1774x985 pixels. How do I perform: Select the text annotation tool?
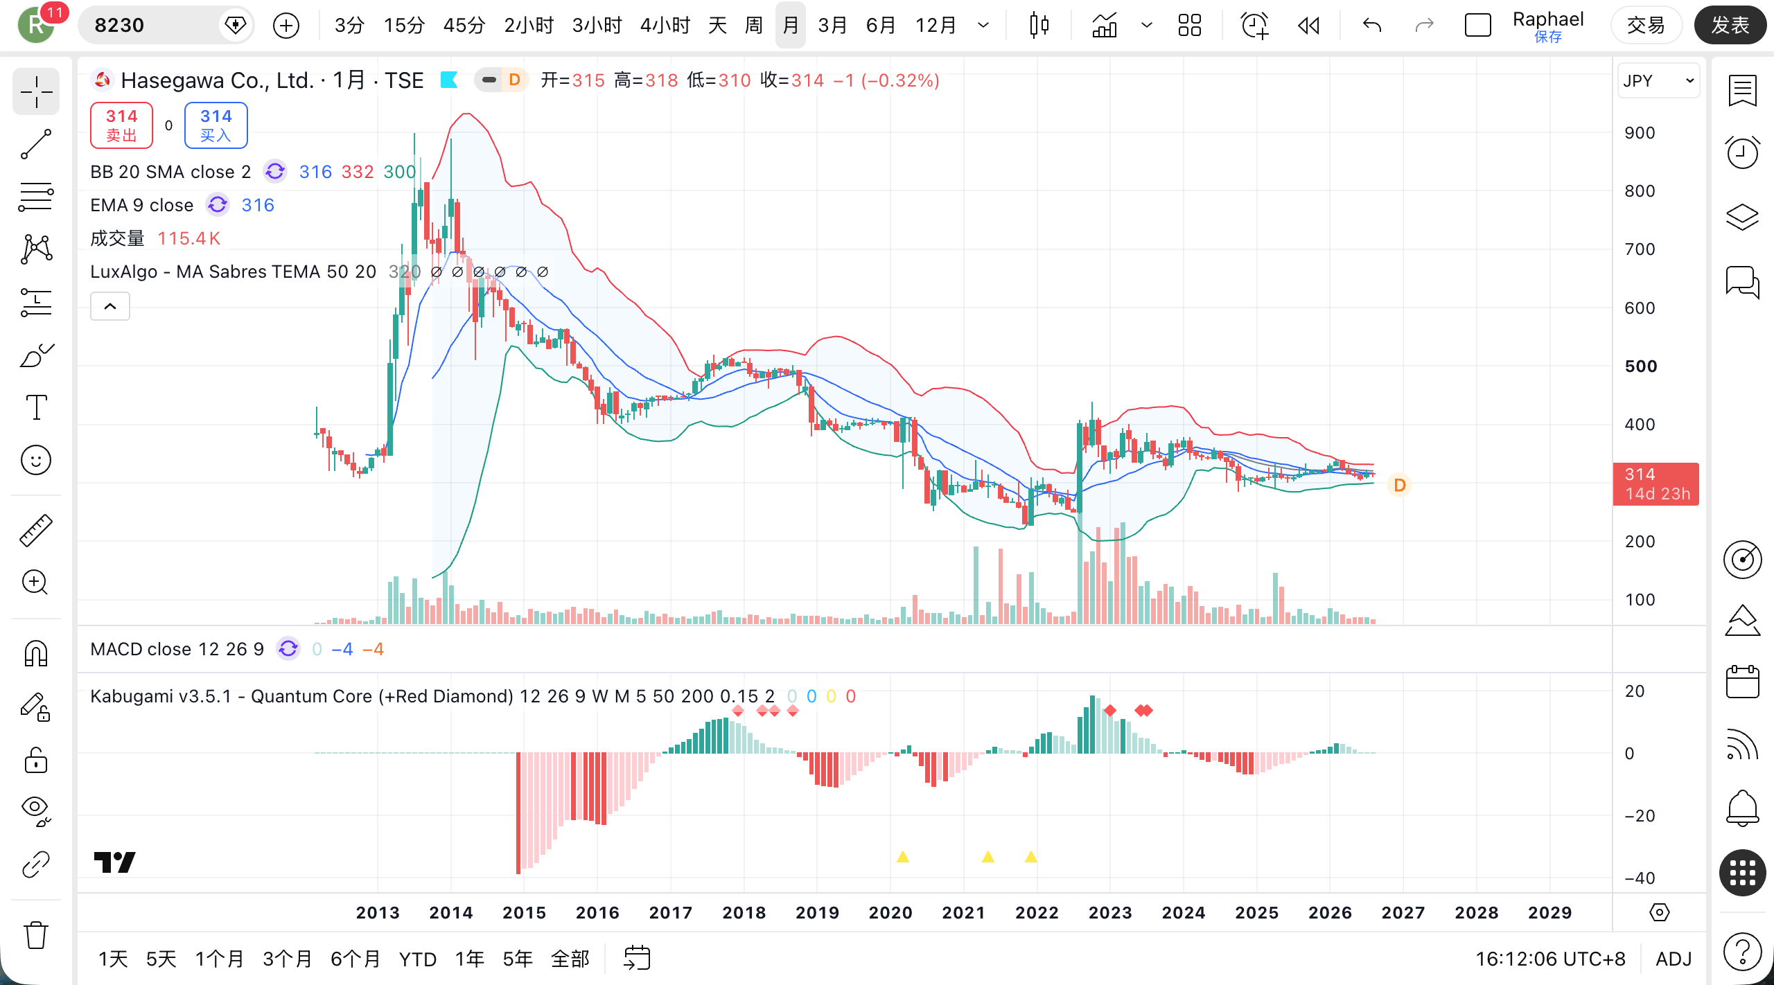pyautogui.click(x=36, y=407)
